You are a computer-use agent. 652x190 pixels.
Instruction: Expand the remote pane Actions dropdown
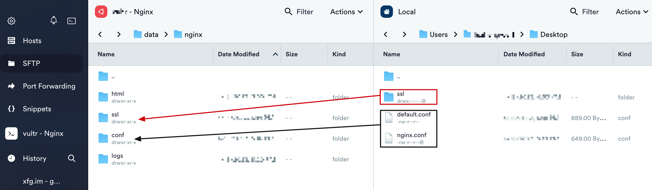point(346,12)
